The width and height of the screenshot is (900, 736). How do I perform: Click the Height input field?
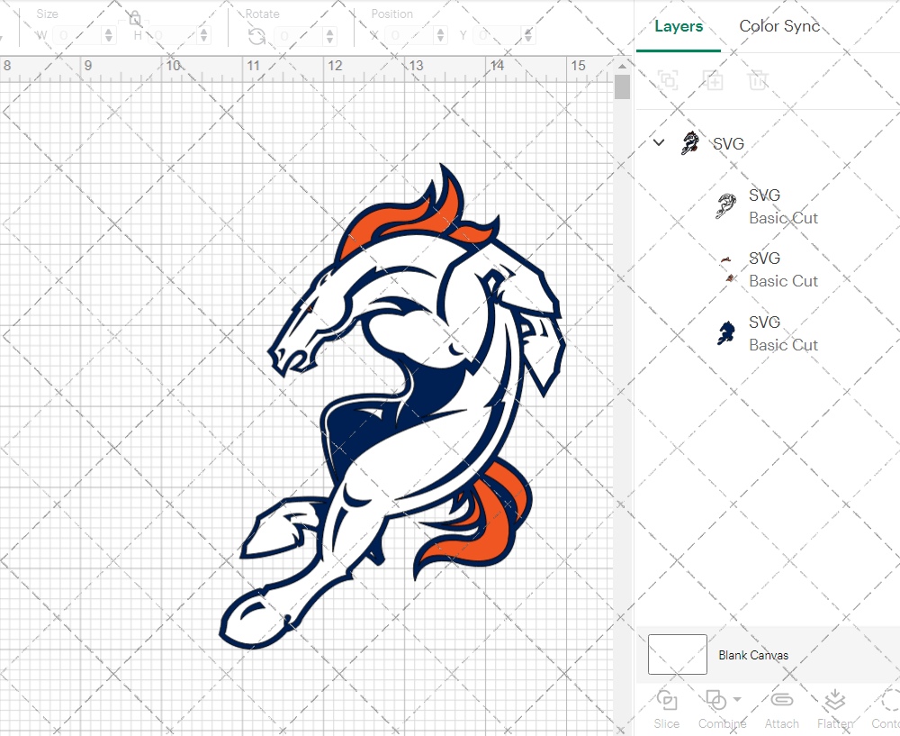click(x=172, y=36)
